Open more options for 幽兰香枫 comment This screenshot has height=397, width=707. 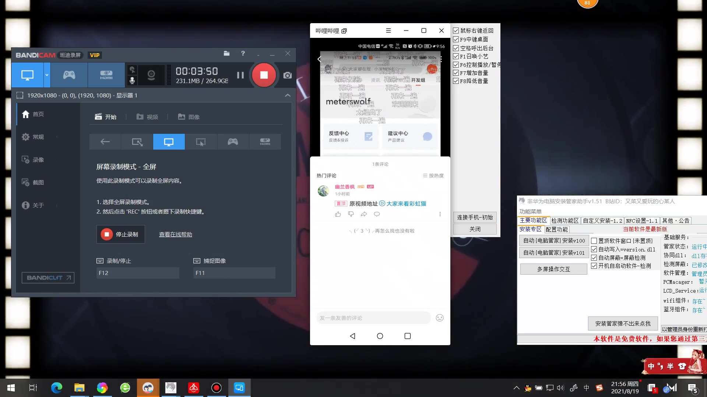(440, 214)
